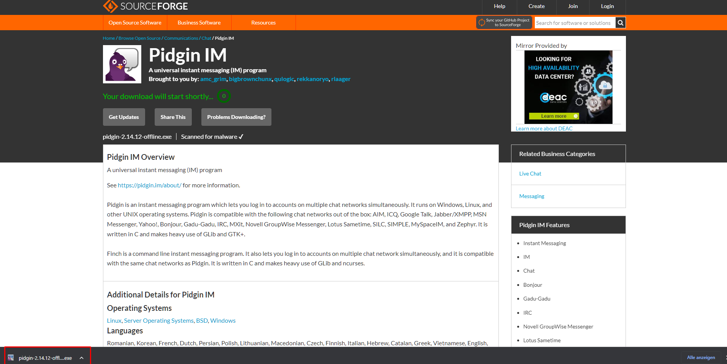
Task: Open Messaging category
Action: click(532, 196)
